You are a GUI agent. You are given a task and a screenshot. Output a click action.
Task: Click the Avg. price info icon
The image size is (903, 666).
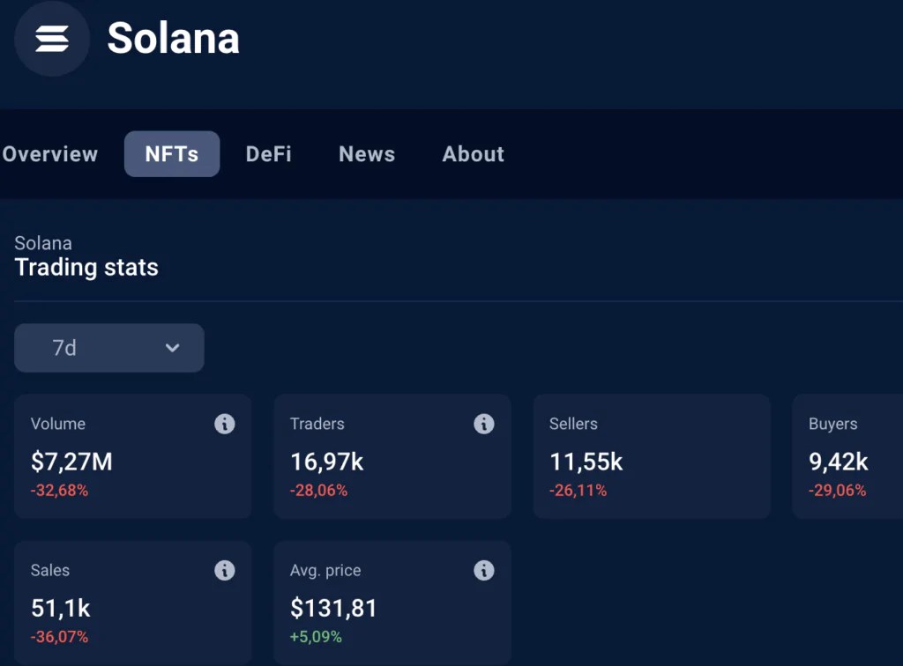click(x=484, y=571)
